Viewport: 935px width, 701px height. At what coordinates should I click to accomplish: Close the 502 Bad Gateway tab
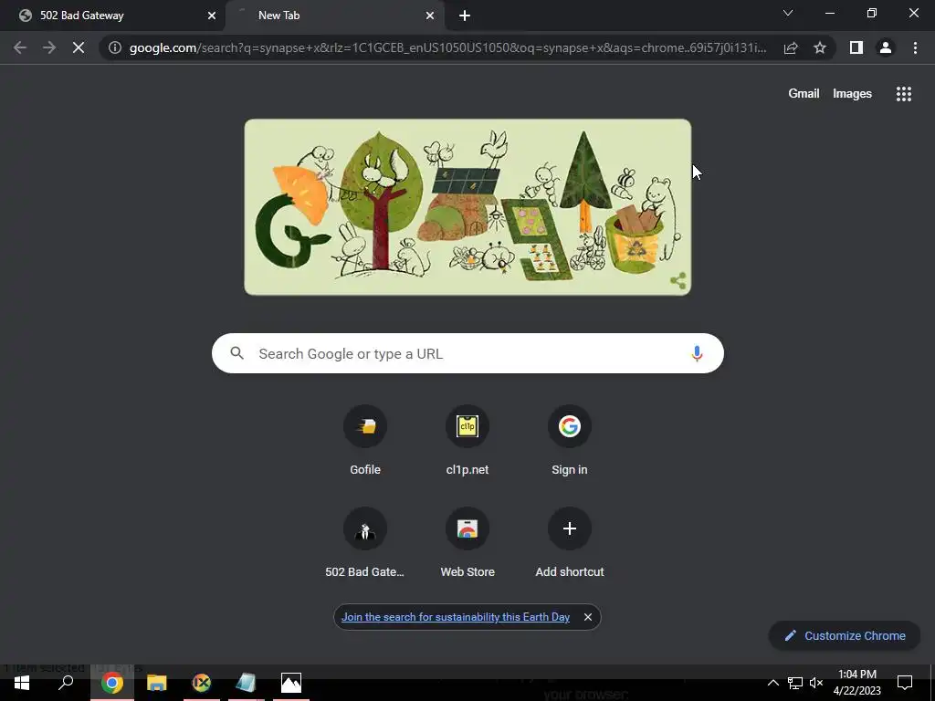coord(212,16)
